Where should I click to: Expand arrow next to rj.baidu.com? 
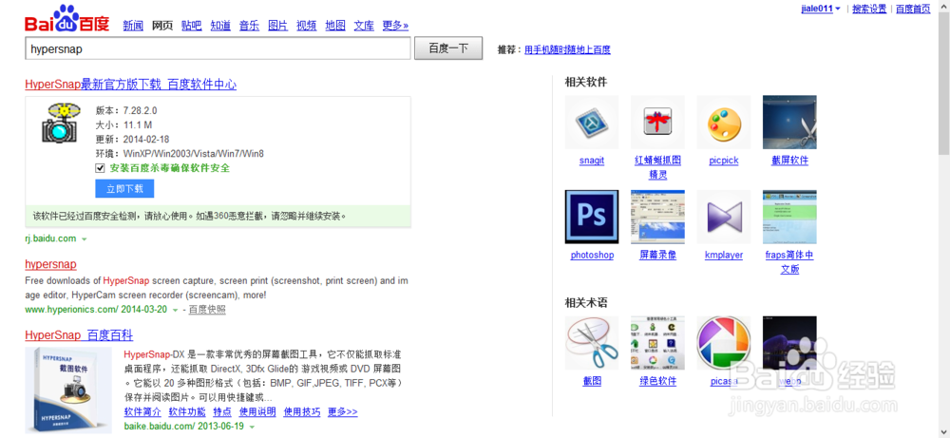tap(85, 239)
